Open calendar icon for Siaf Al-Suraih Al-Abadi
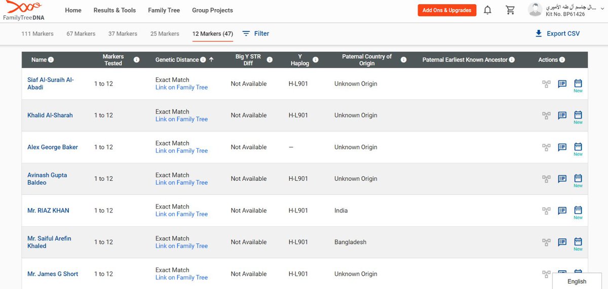608x289 pixels. (578, 84)
